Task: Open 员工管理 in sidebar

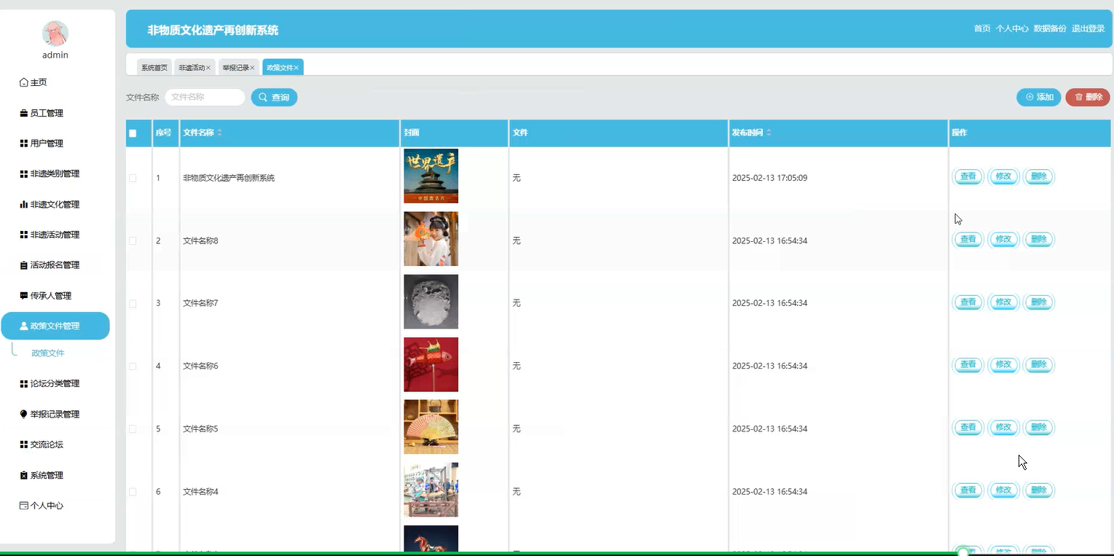Action: [42, 113]
